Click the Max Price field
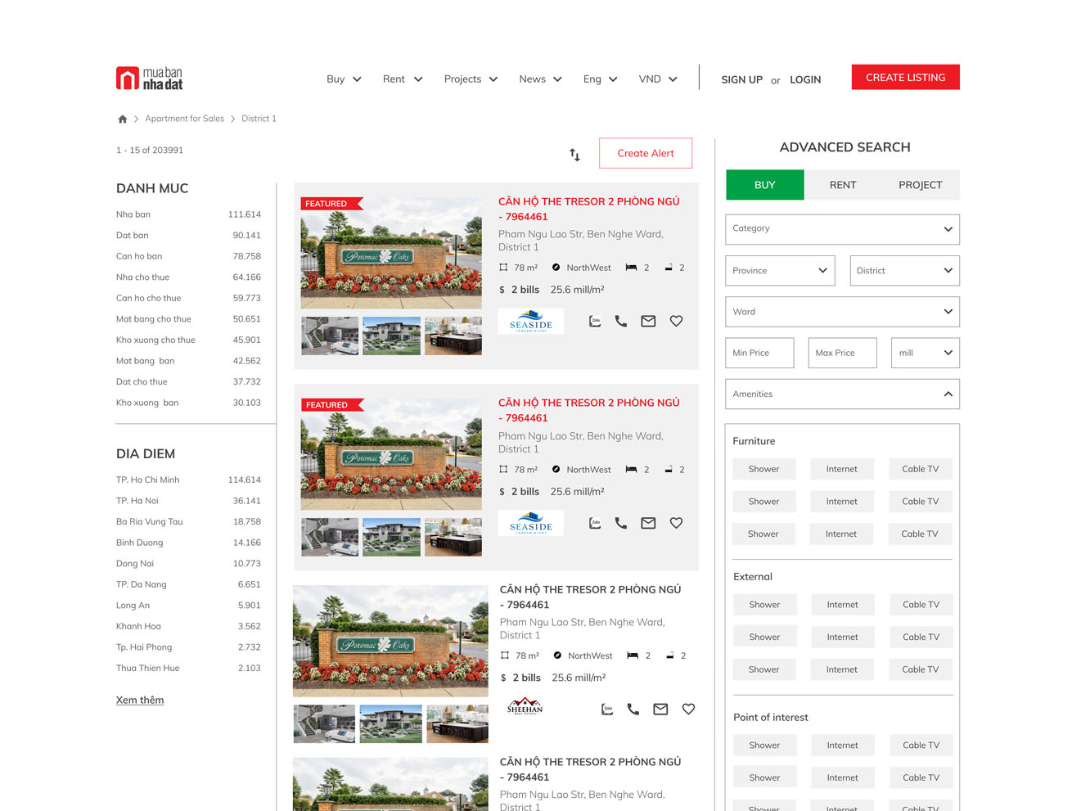The image size is (1072, 811). coord(843,353)
